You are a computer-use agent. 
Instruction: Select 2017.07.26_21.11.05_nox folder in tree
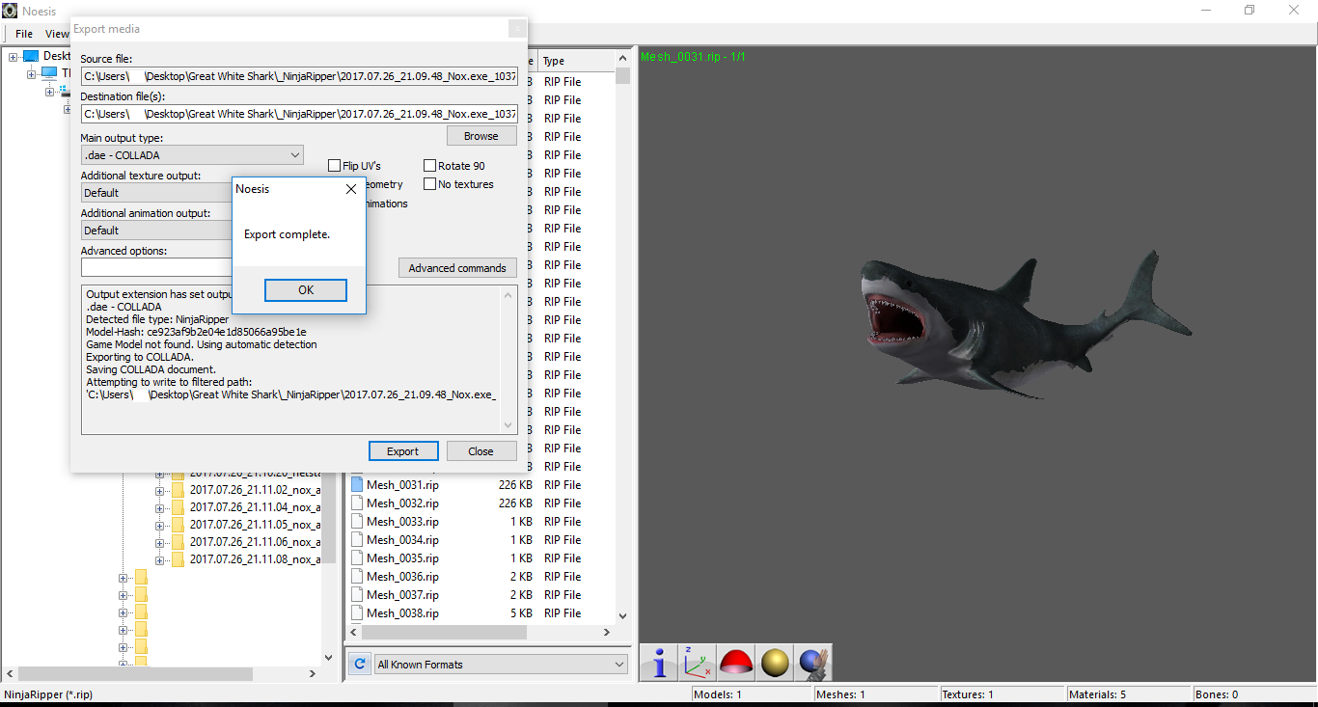255,525
